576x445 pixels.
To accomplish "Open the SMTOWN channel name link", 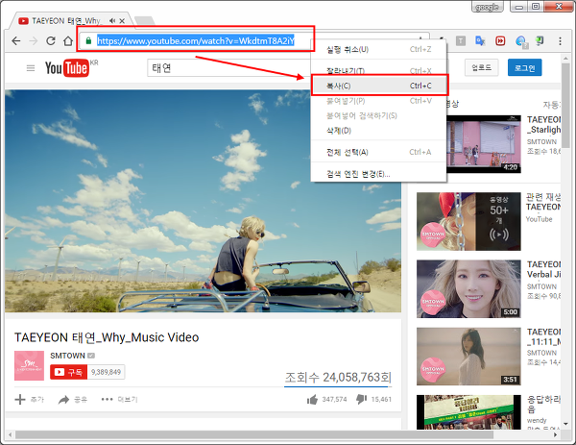I will tap(67, 356).
